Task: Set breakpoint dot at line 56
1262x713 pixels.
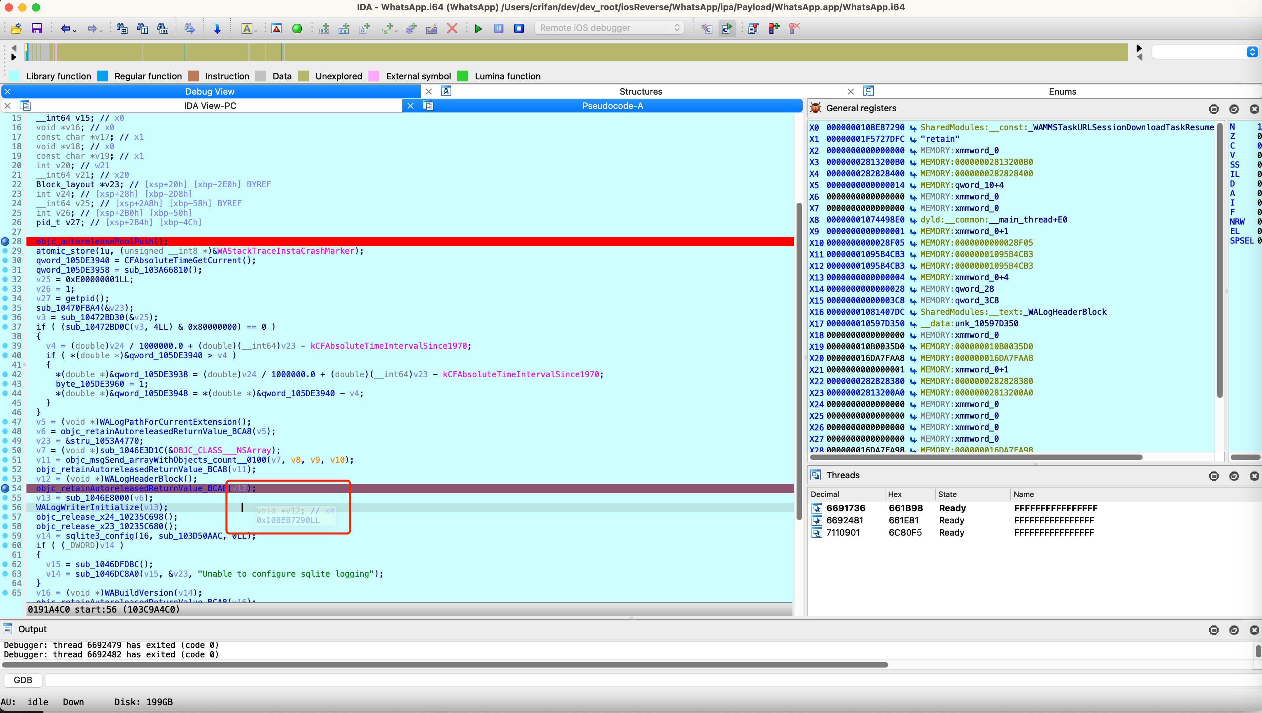Action: pyautogui.click(x=5, y=507)
